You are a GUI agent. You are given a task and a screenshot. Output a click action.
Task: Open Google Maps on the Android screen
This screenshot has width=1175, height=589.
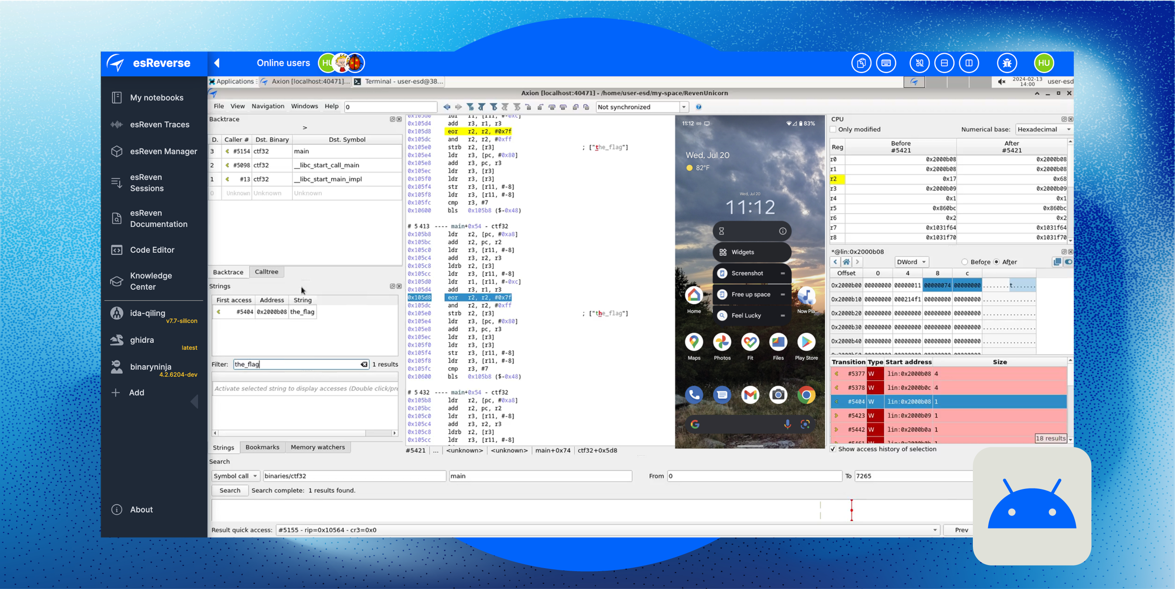click(694, 342)
